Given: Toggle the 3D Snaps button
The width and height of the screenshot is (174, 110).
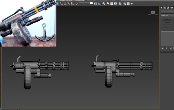Looking at the screenshot, I should tap(61, 4).
